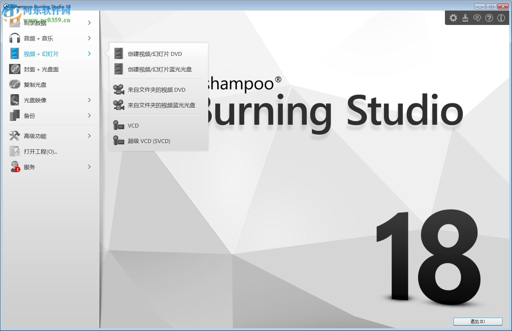The width and height of the screenshot is (512, 331).
Task: Select 创建视频/幻灯片 DVD from submenu
Action: [155, 54]
